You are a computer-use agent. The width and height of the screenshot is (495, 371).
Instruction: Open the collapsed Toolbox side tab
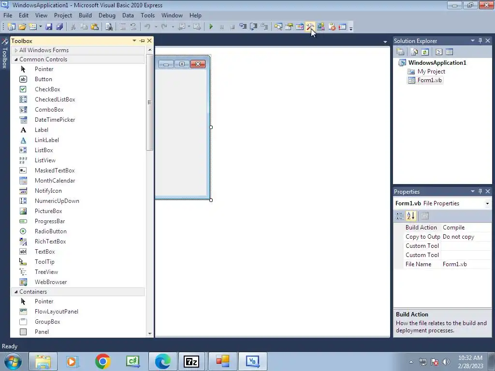5,53
